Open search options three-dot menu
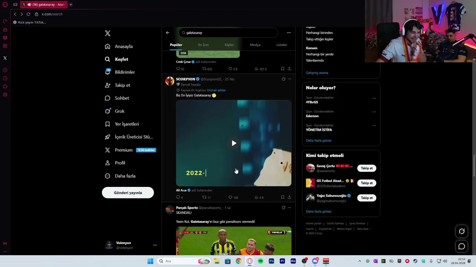476x267 pixels. click(x=289, y=33)
